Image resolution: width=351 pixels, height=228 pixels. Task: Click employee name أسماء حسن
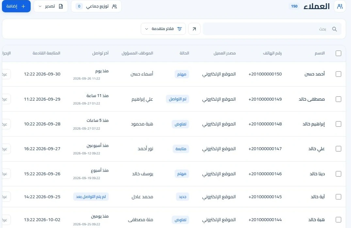[x=142, y=74]
